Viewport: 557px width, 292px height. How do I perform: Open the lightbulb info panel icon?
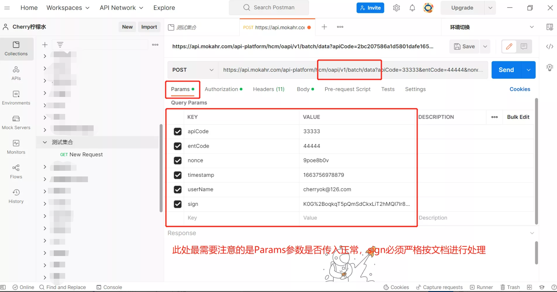(x=550, y=67)
